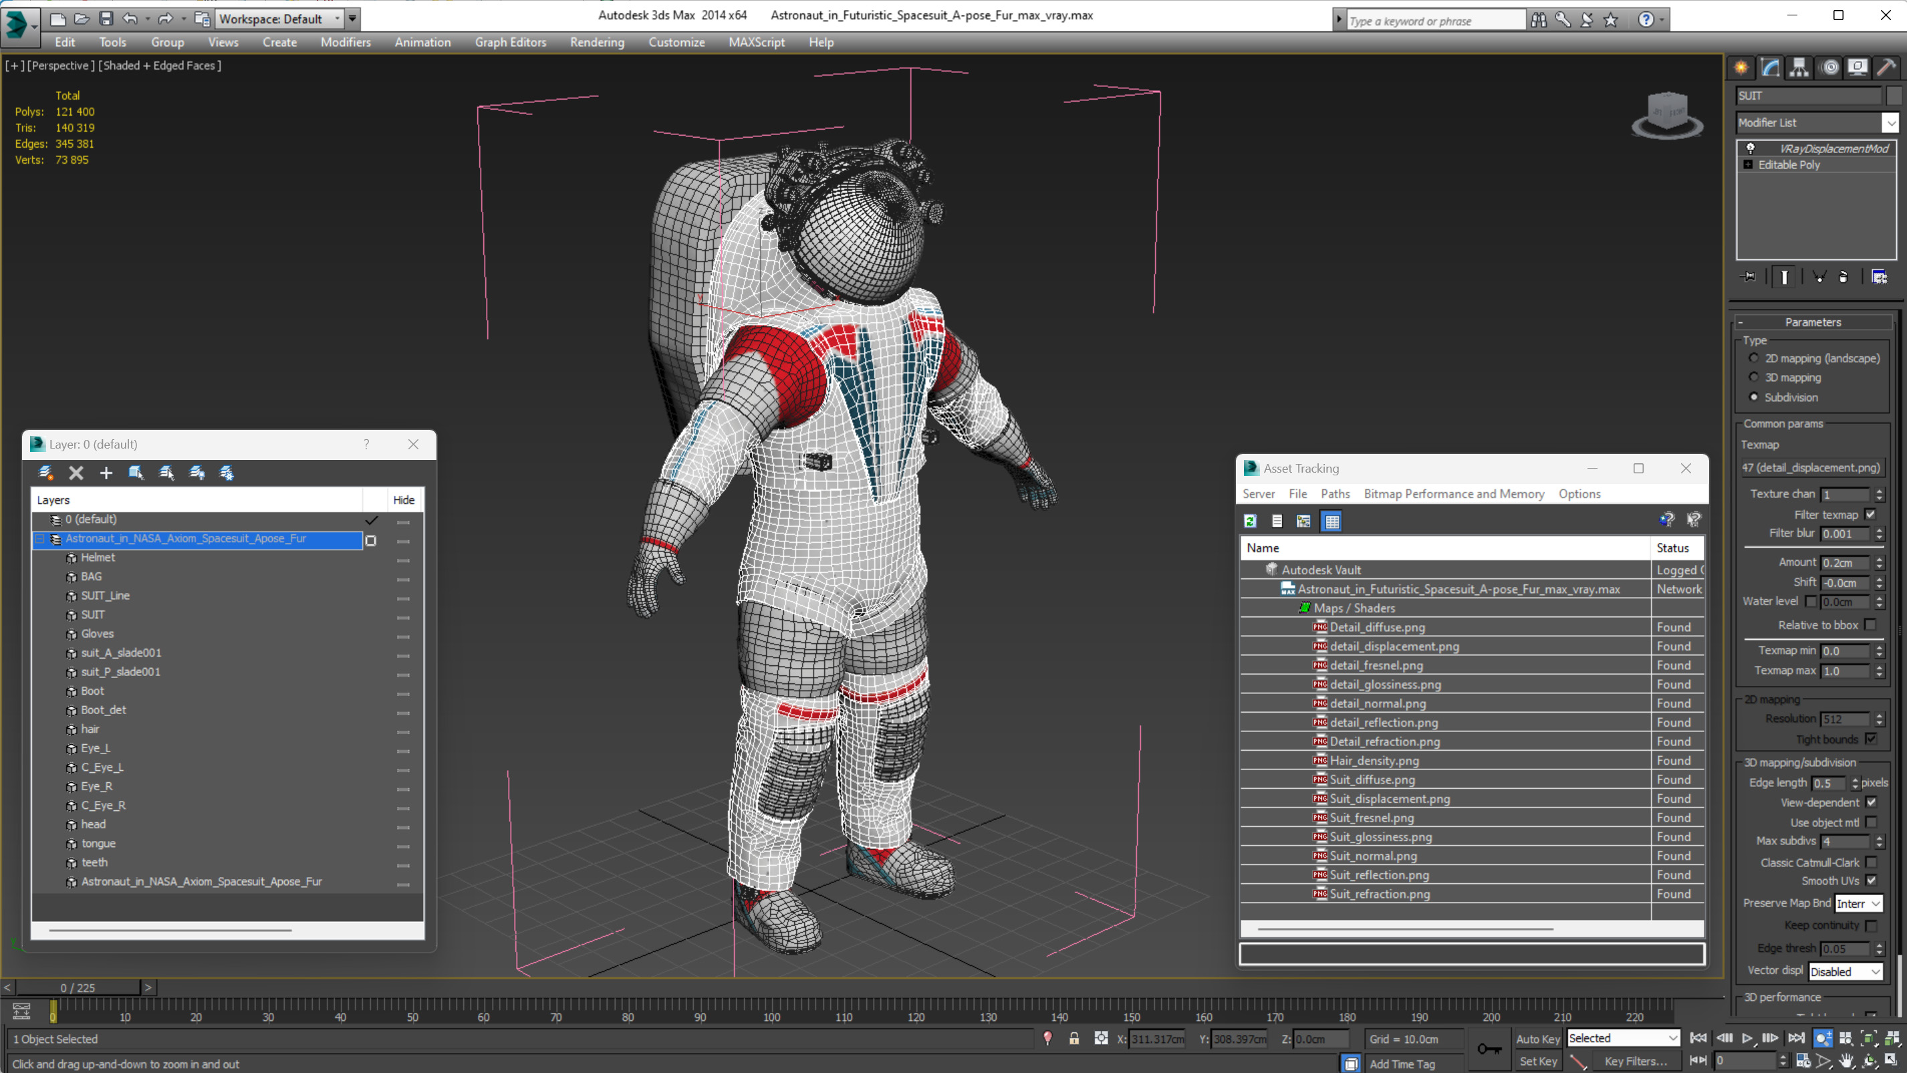Select Subdivision radio button
Viewport: 1907px width, 1073px height.
click(1754, 398)
